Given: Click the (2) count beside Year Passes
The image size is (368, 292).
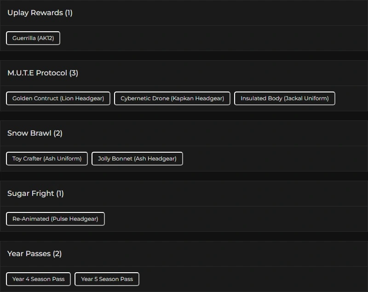Looking at the screenshot, I should coord(57,254).
